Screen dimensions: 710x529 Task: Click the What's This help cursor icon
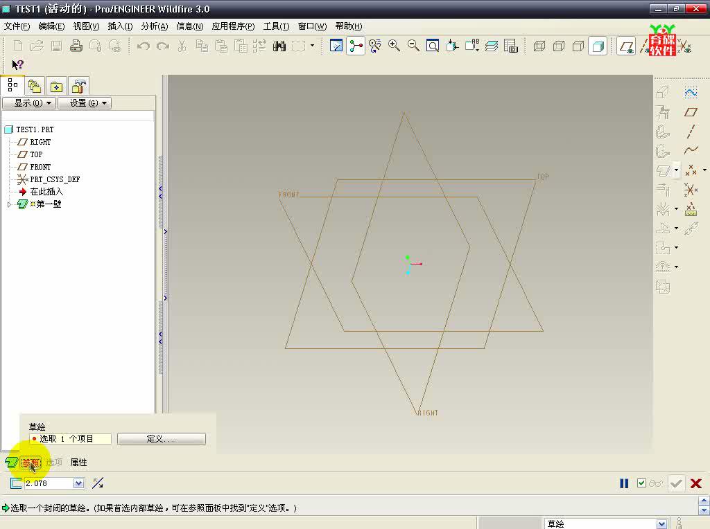[x=17, y=64]
